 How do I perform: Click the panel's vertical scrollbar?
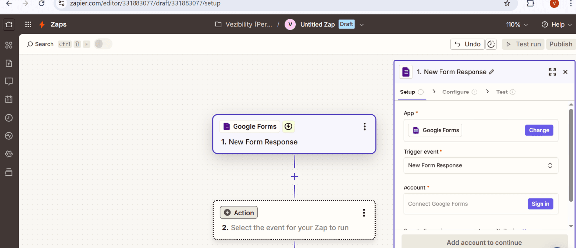(571, 153)
